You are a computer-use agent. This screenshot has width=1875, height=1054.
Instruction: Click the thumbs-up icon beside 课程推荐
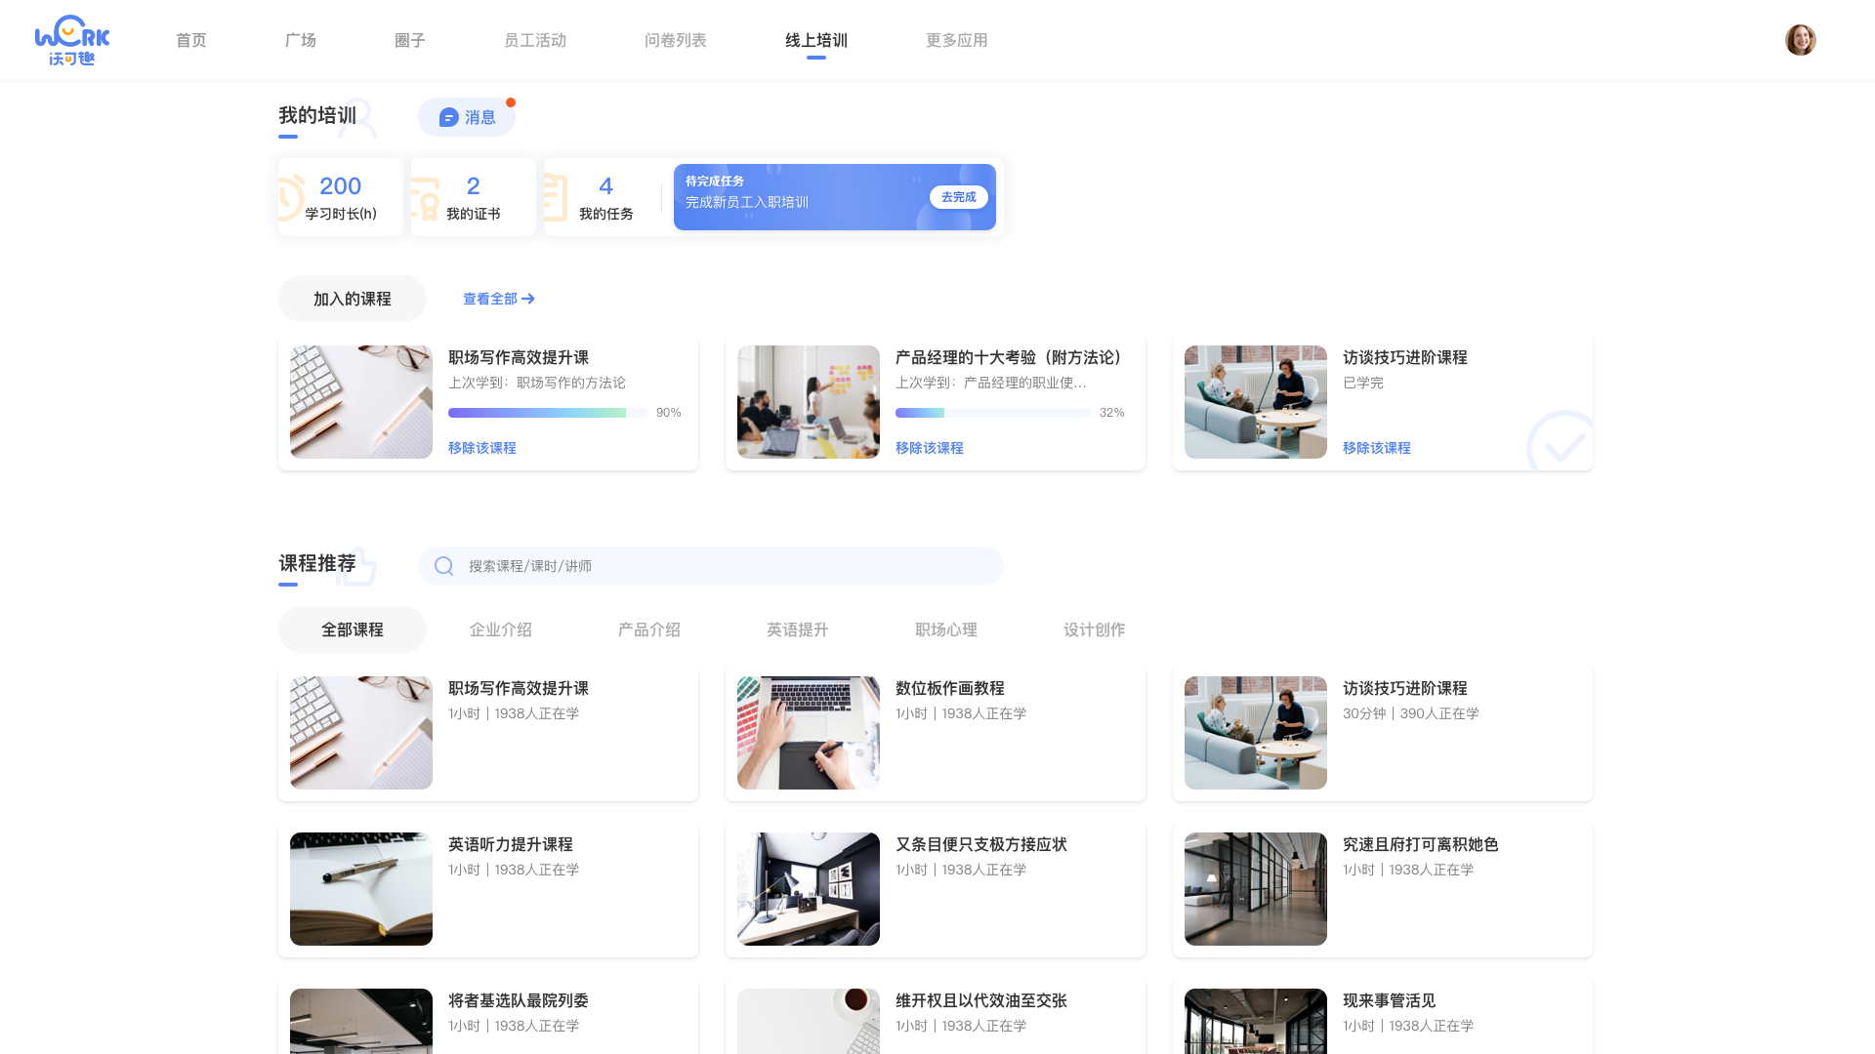(x=361, y=566)
